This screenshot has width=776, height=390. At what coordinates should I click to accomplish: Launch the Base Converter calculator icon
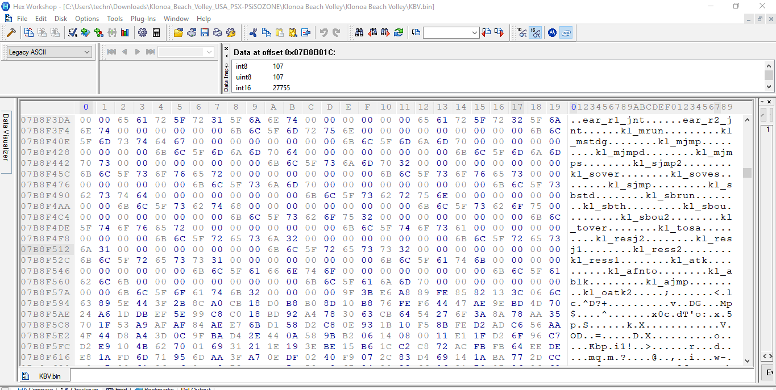[156, 32]
